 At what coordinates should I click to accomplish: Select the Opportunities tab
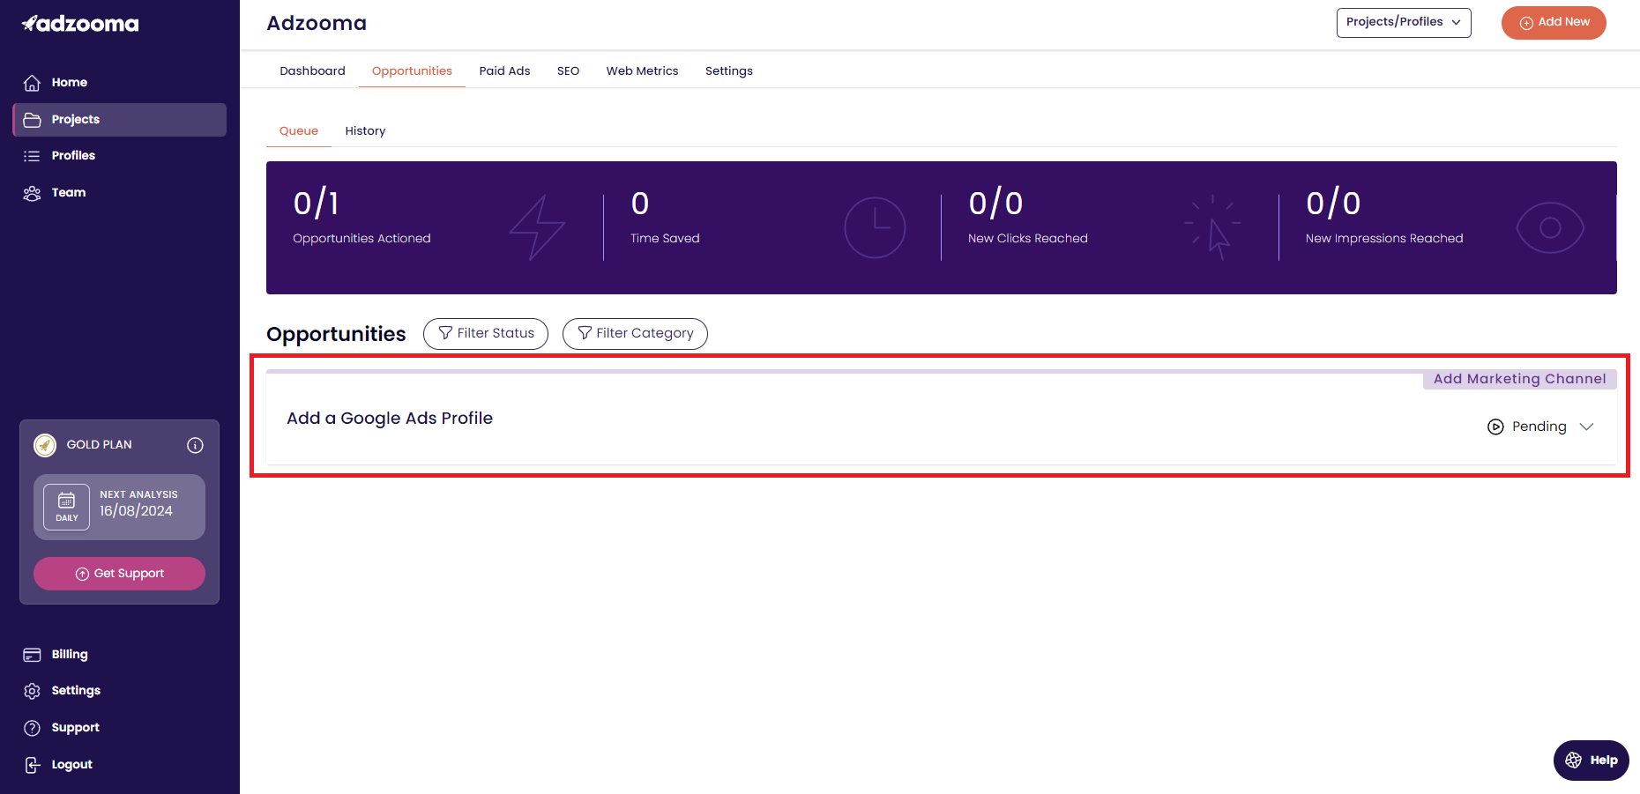[x=412, y=71]
